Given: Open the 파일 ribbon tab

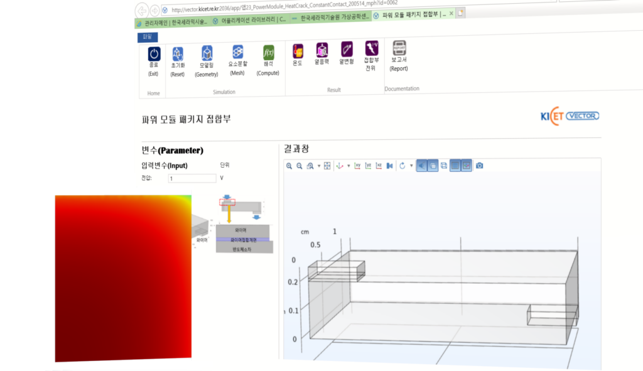Looking at the screenshot, I should (148, 36).
